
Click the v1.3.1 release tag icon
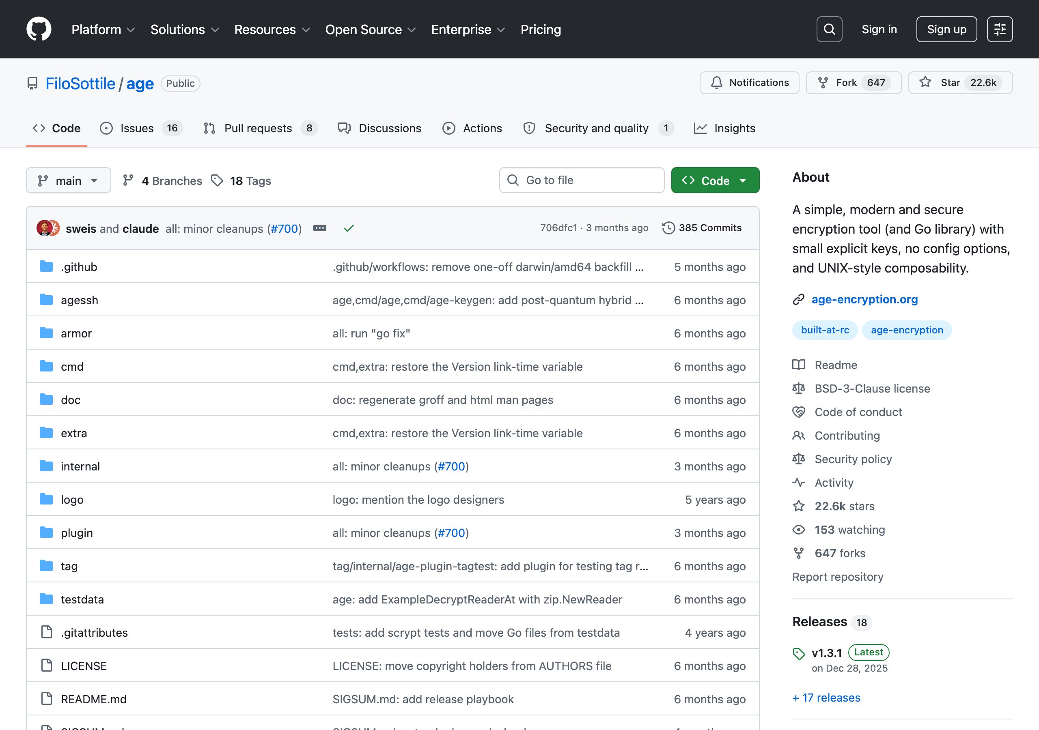pos(799,654)
